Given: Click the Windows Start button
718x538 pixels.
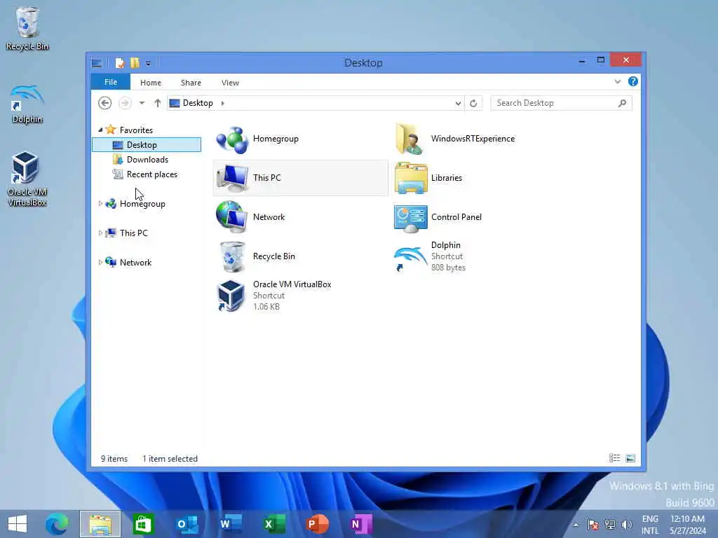Looking at the screenshot, I should pos(18,524).
